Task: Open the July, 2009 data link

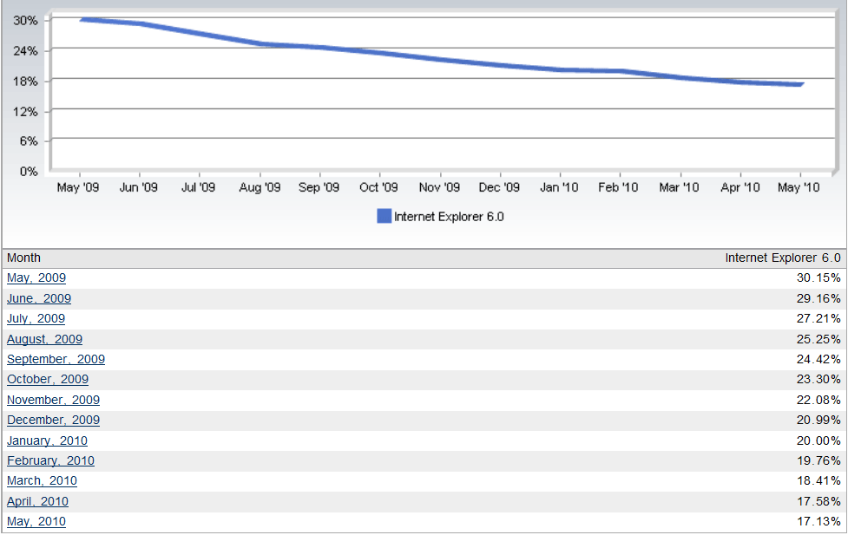Action: coord(36,318)
